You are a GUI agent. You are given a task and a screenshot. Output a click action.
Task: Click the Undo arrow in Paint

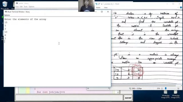[96, 4]
